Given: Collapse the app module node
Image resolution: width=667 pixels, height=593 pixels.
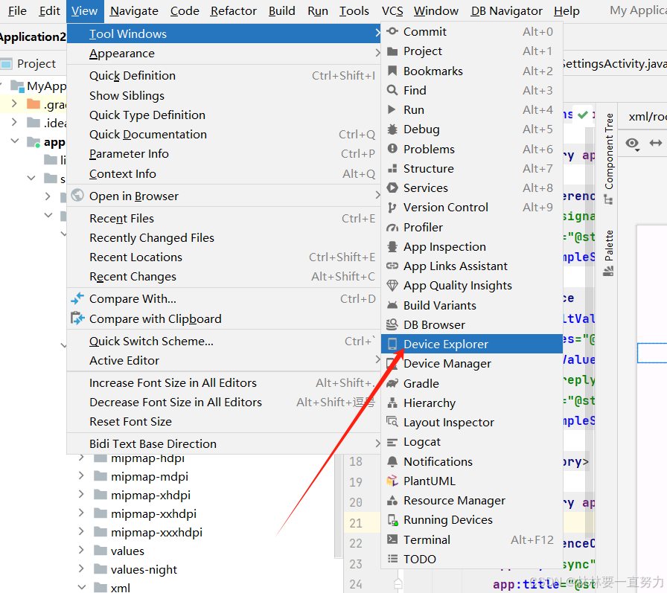Looking at the screenshot, I should click(x=14, y=141).
